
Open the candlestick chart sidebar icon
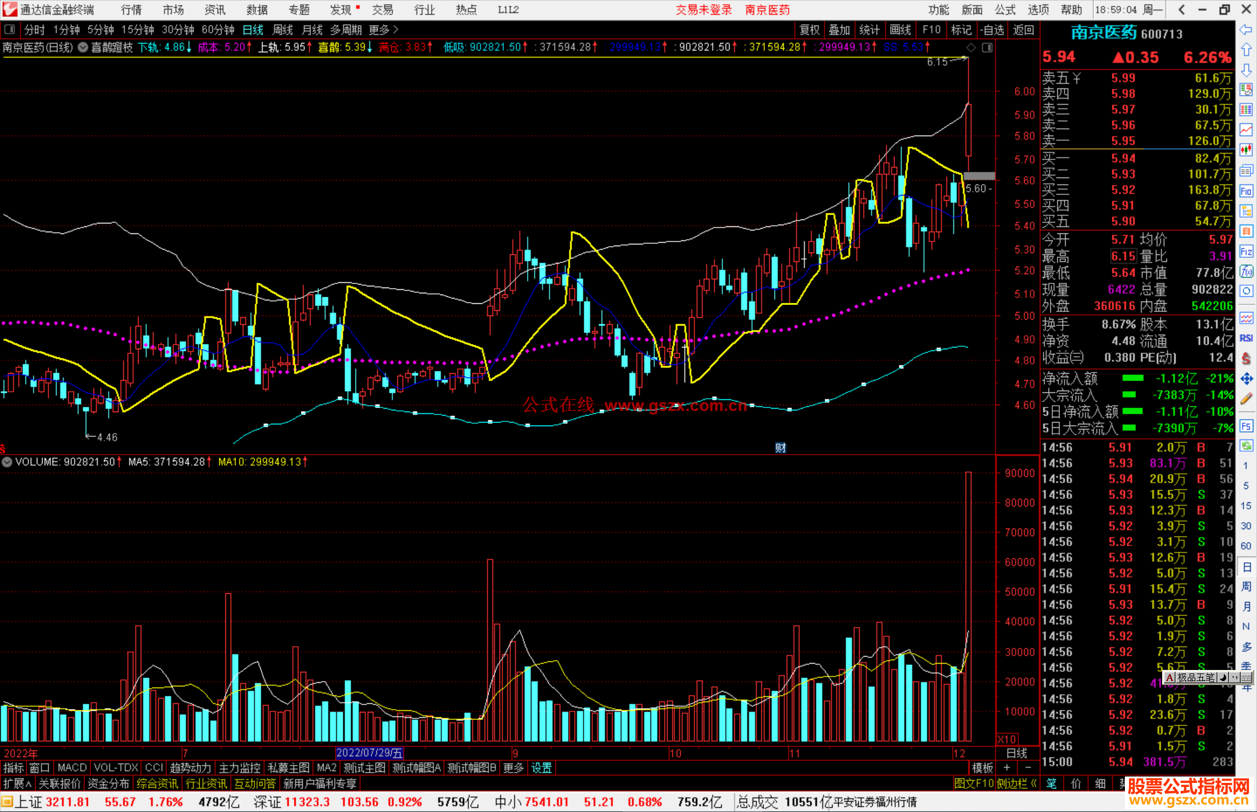tap(1246, 150)
